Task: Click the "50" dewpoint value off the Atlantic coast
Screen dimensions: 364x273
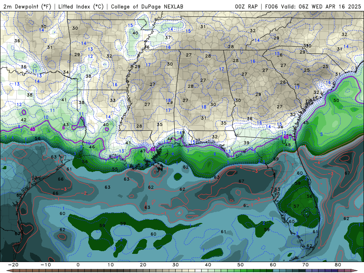Action: pos(336,100)
